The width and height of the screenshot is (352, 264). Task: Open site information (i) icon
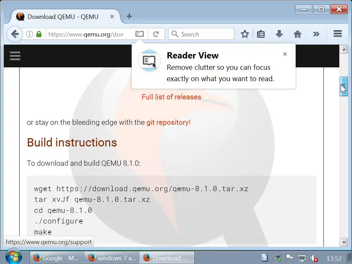(x=30, y=34)
